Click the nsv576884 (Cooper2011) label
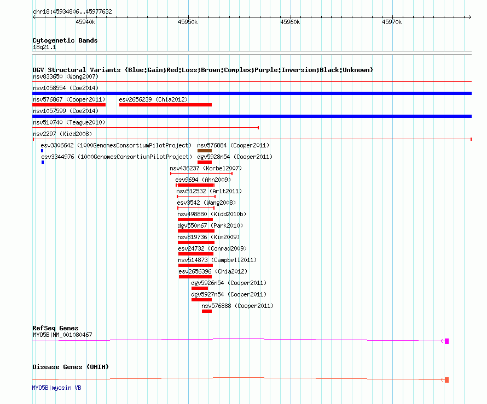 (x=233, y=145)
